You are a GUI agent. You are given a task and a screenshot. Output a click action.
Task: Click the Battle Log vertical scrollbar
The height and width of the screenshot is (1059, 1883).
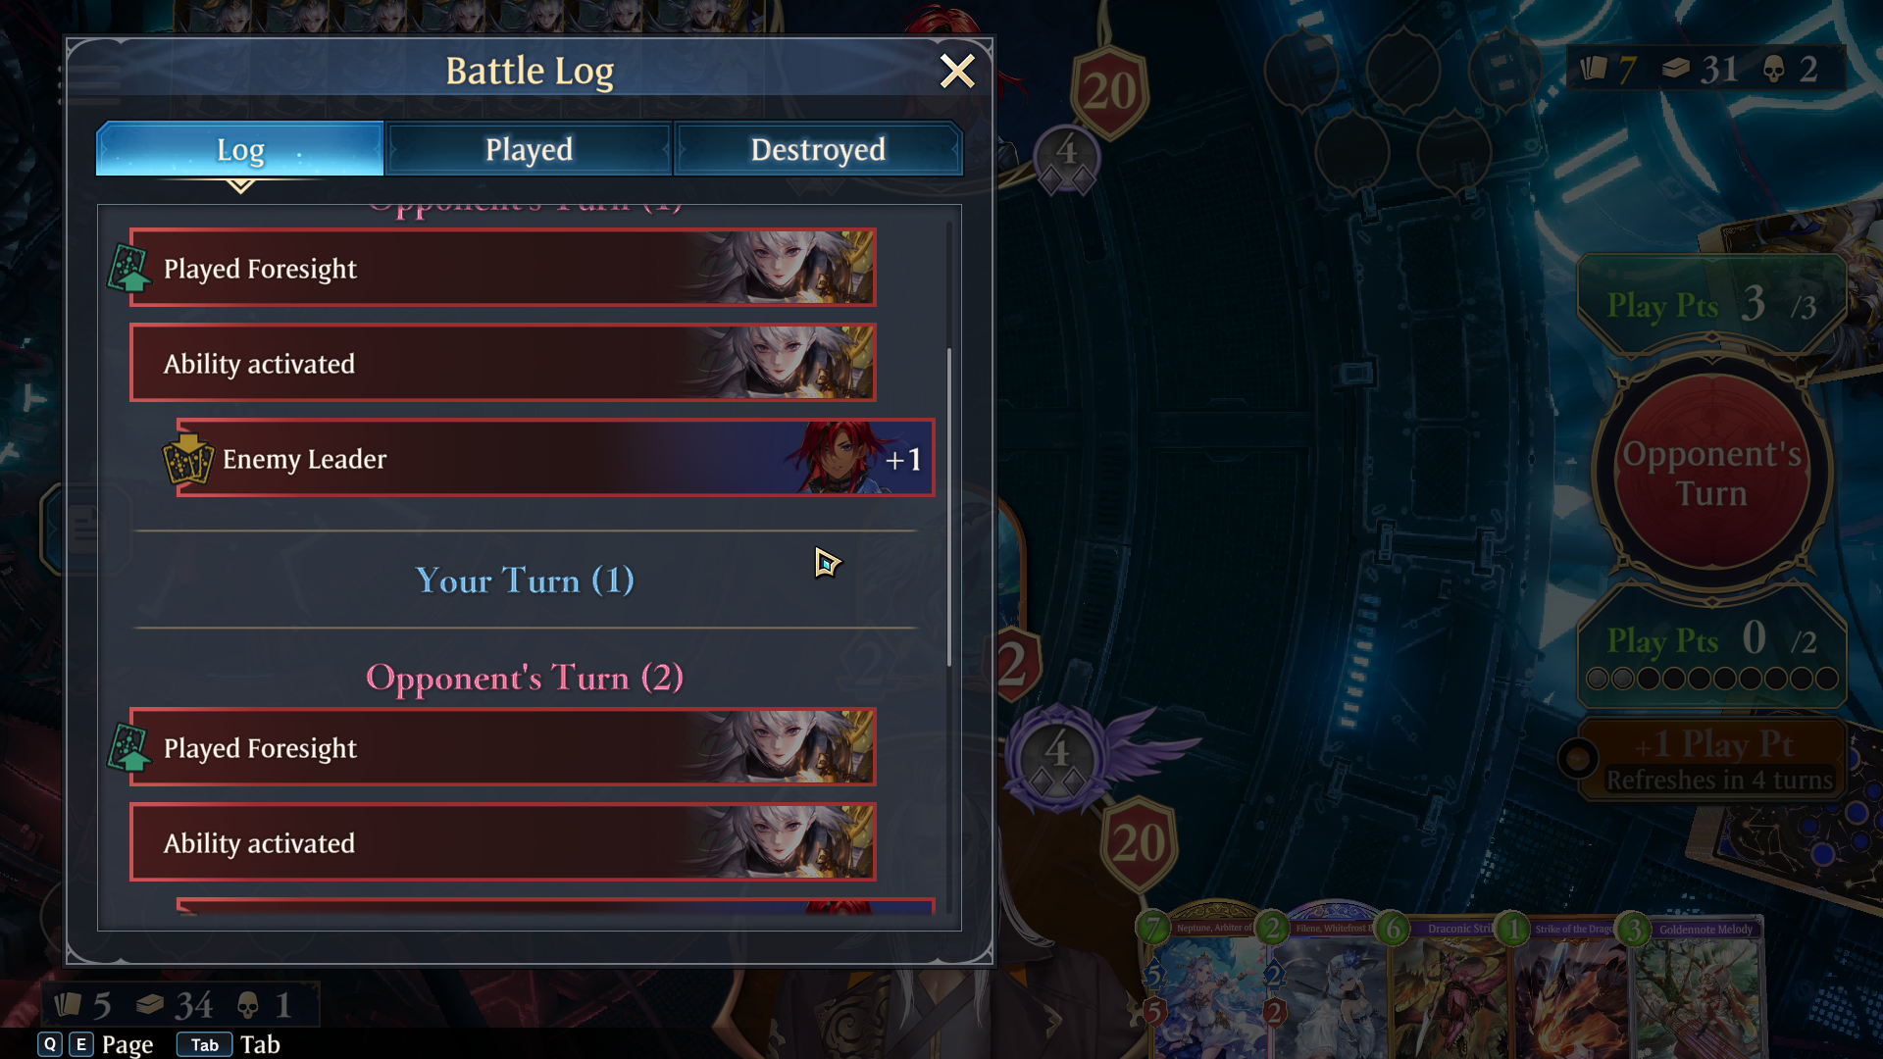click(x=948, y=507)
